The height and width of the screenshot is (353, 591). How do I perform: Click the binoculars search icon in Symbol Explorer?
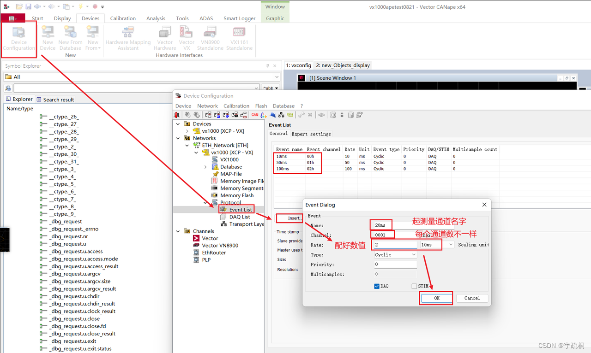(x=8, y=88)
